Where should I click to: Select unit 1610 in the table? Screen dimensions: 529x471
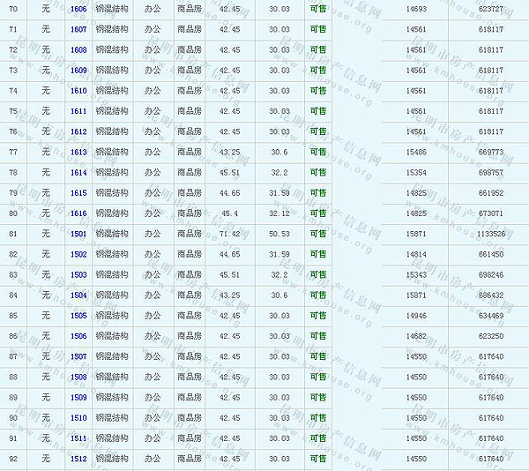[78, 91]
